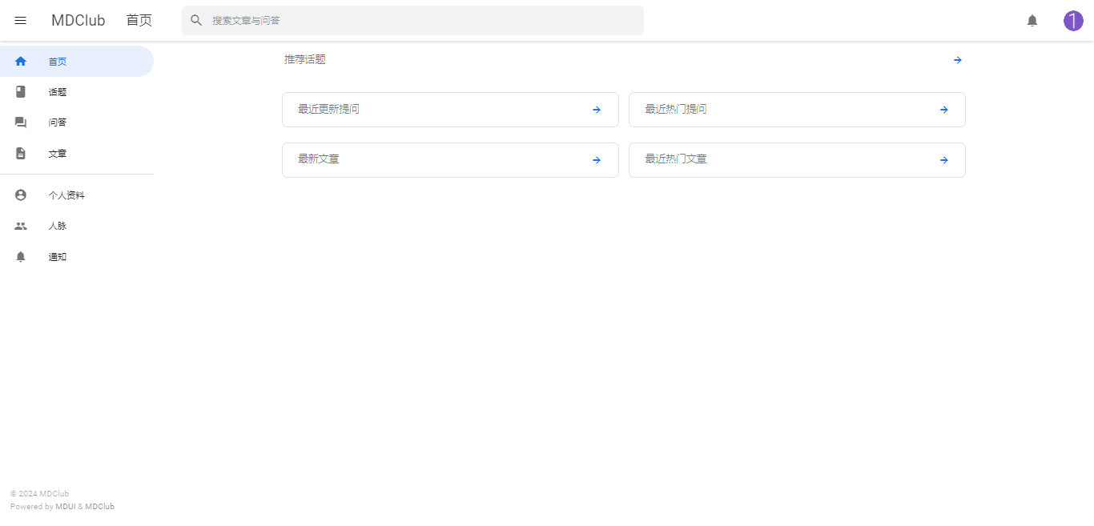Open the purple user avatar menu

[1073, 21]
